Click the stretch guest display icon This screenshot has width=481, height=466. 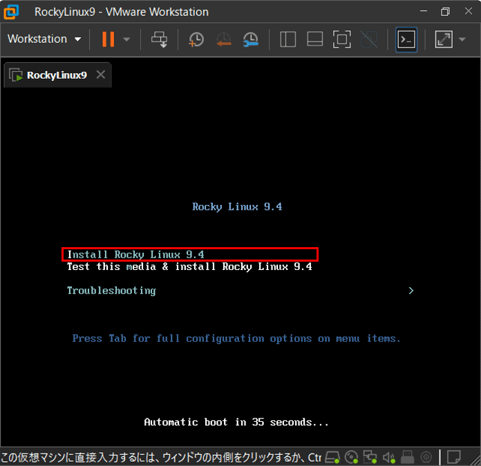pos(444,39)
